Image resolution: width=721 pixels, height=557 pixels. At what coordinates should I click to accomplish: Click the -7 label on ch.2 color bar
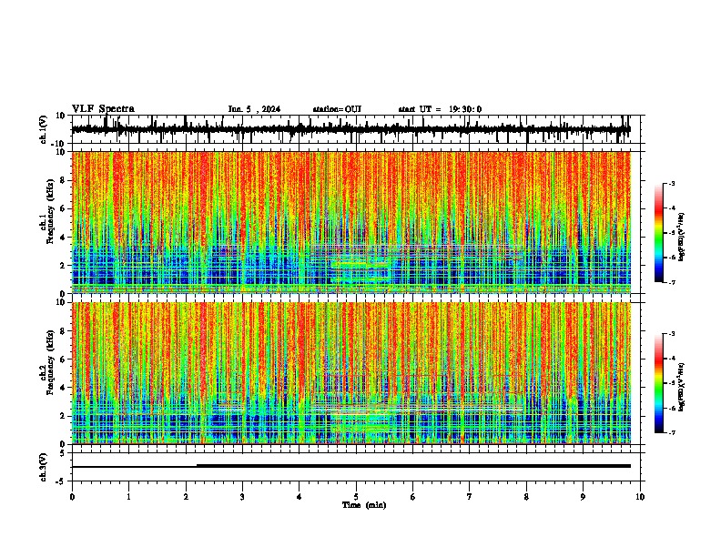(x=672, y=432)
